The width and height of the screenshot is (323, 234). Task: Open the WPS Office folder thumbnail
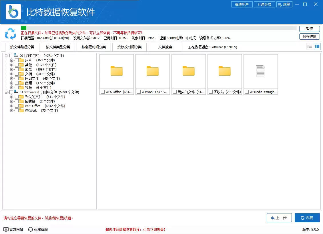(x=116, y=71)
